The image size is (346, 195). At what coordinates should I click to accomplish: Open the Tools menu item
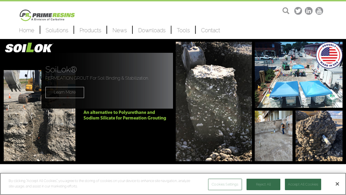(x=183, y=30)
